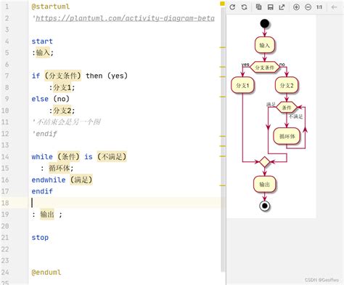Viewport: 344px width, 285px height.
Task: Click the '输出' activity node in the diagram
Action: tap(265, 185)
